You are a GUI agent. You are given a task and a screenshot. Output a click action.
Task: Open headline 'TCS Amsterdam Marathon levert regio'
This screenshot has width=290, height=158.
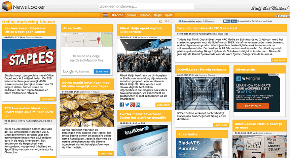point(29,112)
